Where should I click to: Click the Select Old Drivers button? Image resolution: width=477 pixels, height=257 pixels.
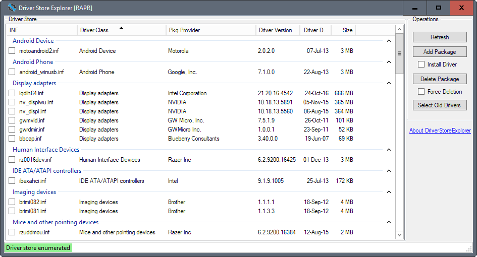click(440, 105)
